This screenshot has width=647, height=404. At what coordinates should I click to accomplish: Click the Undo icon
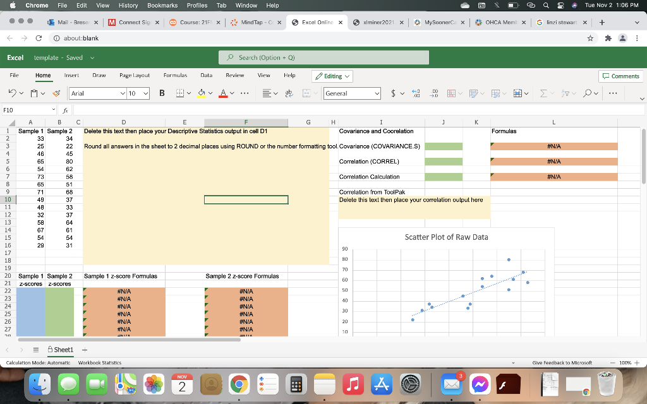click(x=11, y=93)
